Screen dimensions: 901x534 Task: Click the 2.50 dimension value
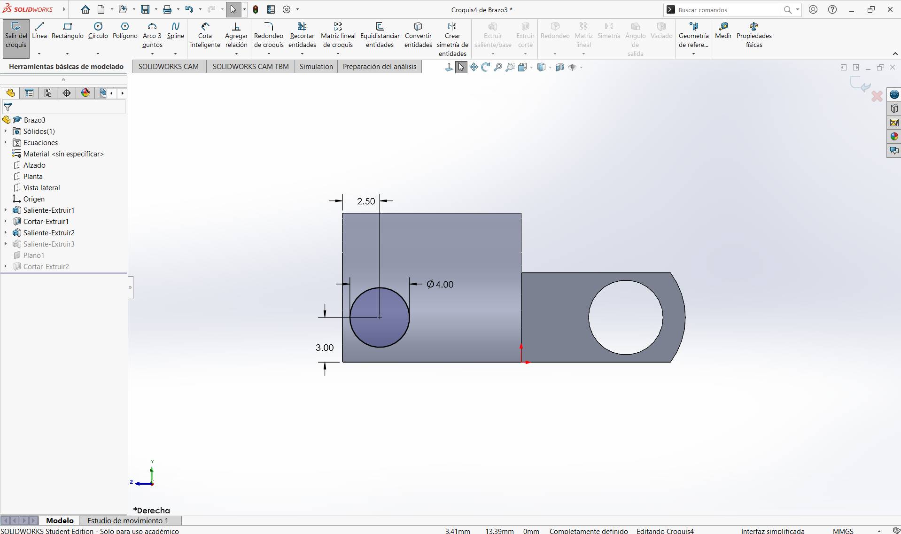coord(366,201)
